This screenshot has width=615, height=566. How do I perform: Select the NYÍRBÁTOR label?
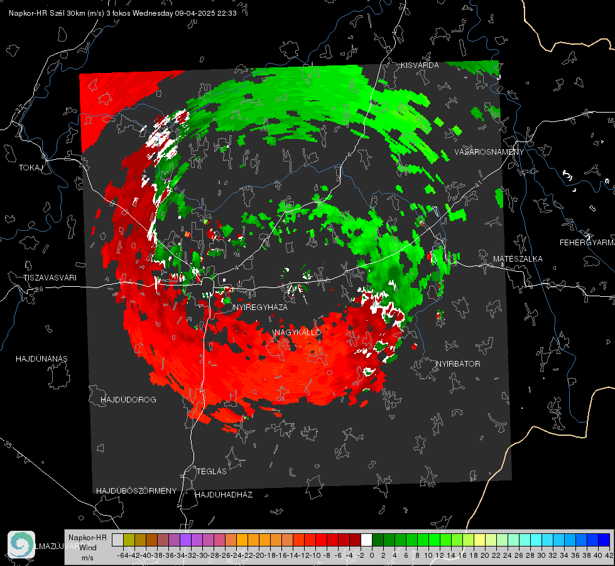pos(458,364)
